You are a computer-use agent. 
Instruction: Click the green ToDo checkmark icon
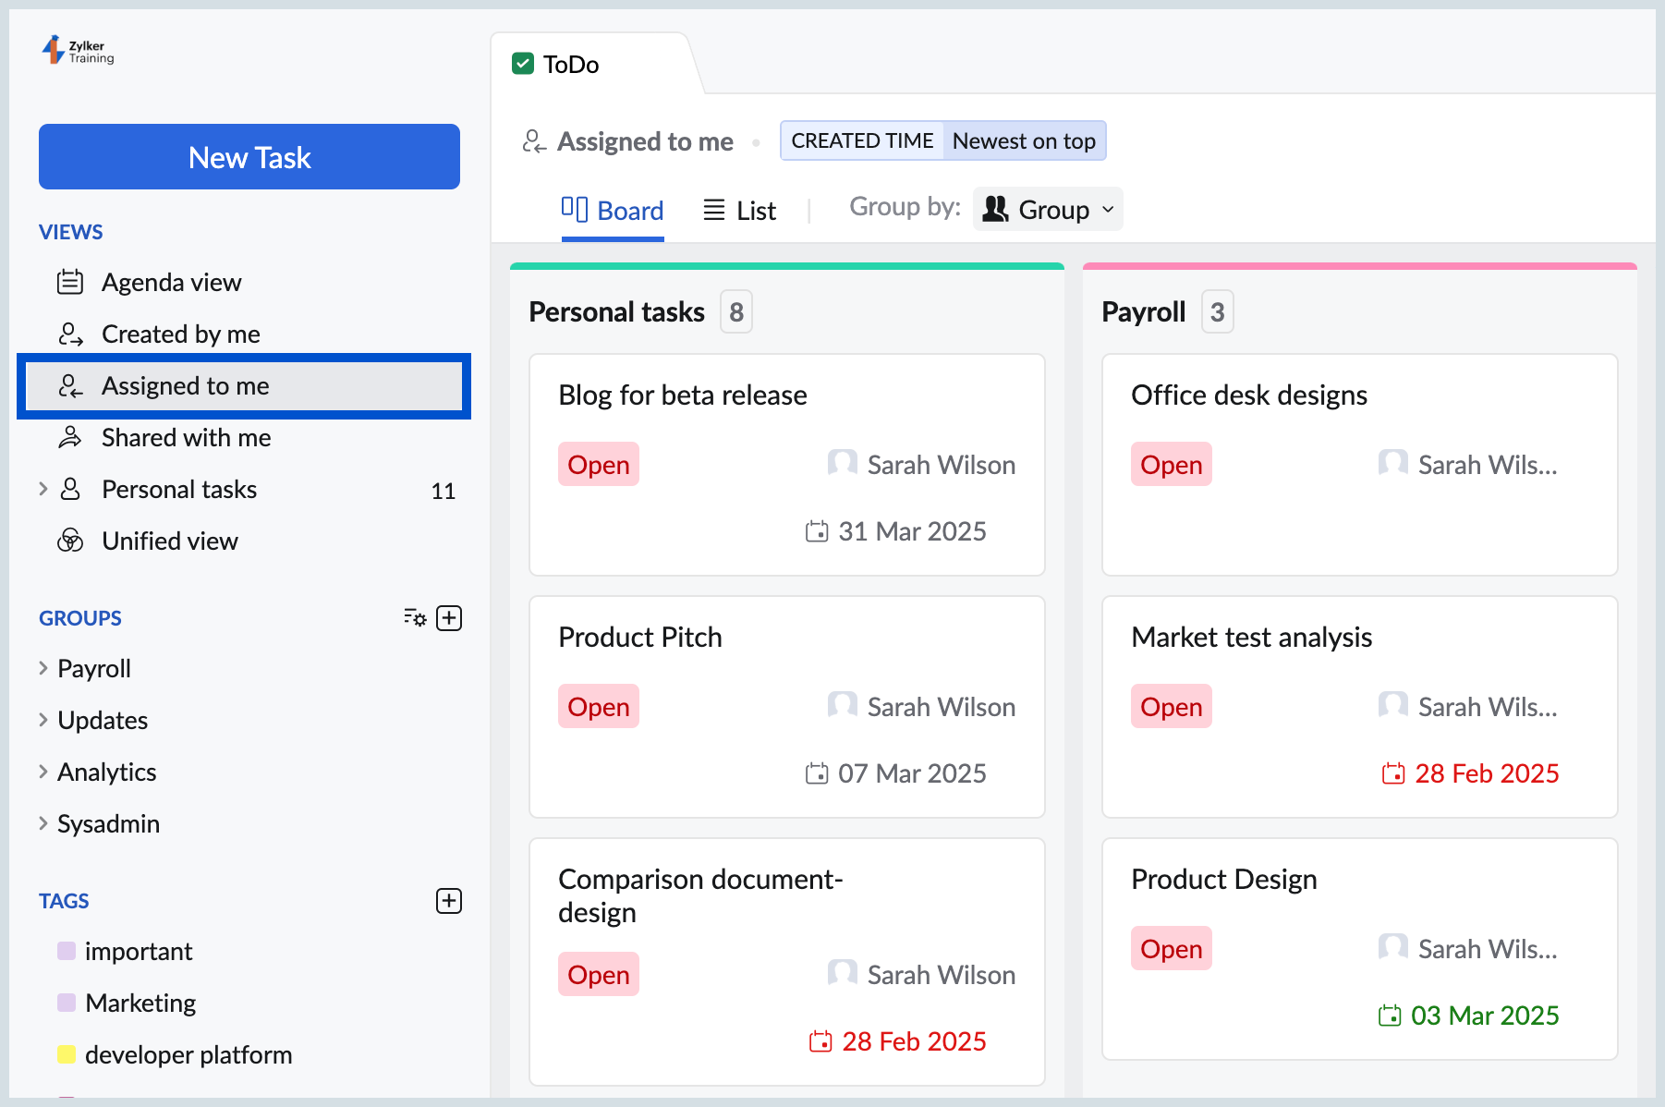coord(523,64)
